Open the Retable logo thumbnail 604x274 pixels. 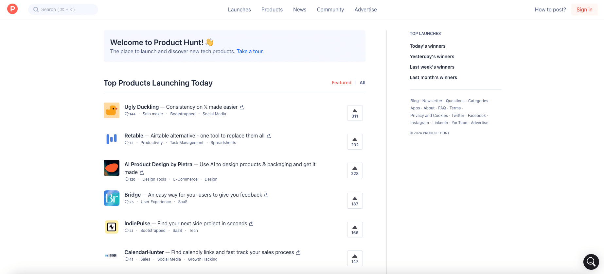pos(112,139)
